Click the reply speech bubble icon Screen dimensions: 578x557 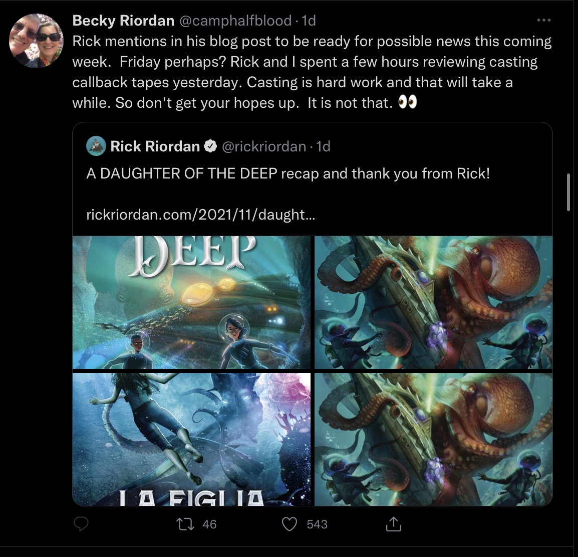tap(81, 524)
